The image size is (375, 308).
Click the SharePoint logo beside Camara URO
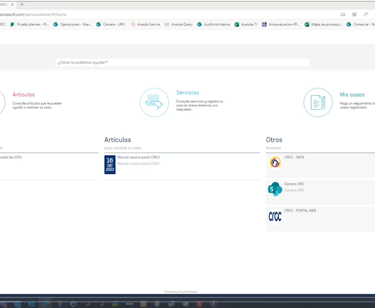(x=275, y=189)
